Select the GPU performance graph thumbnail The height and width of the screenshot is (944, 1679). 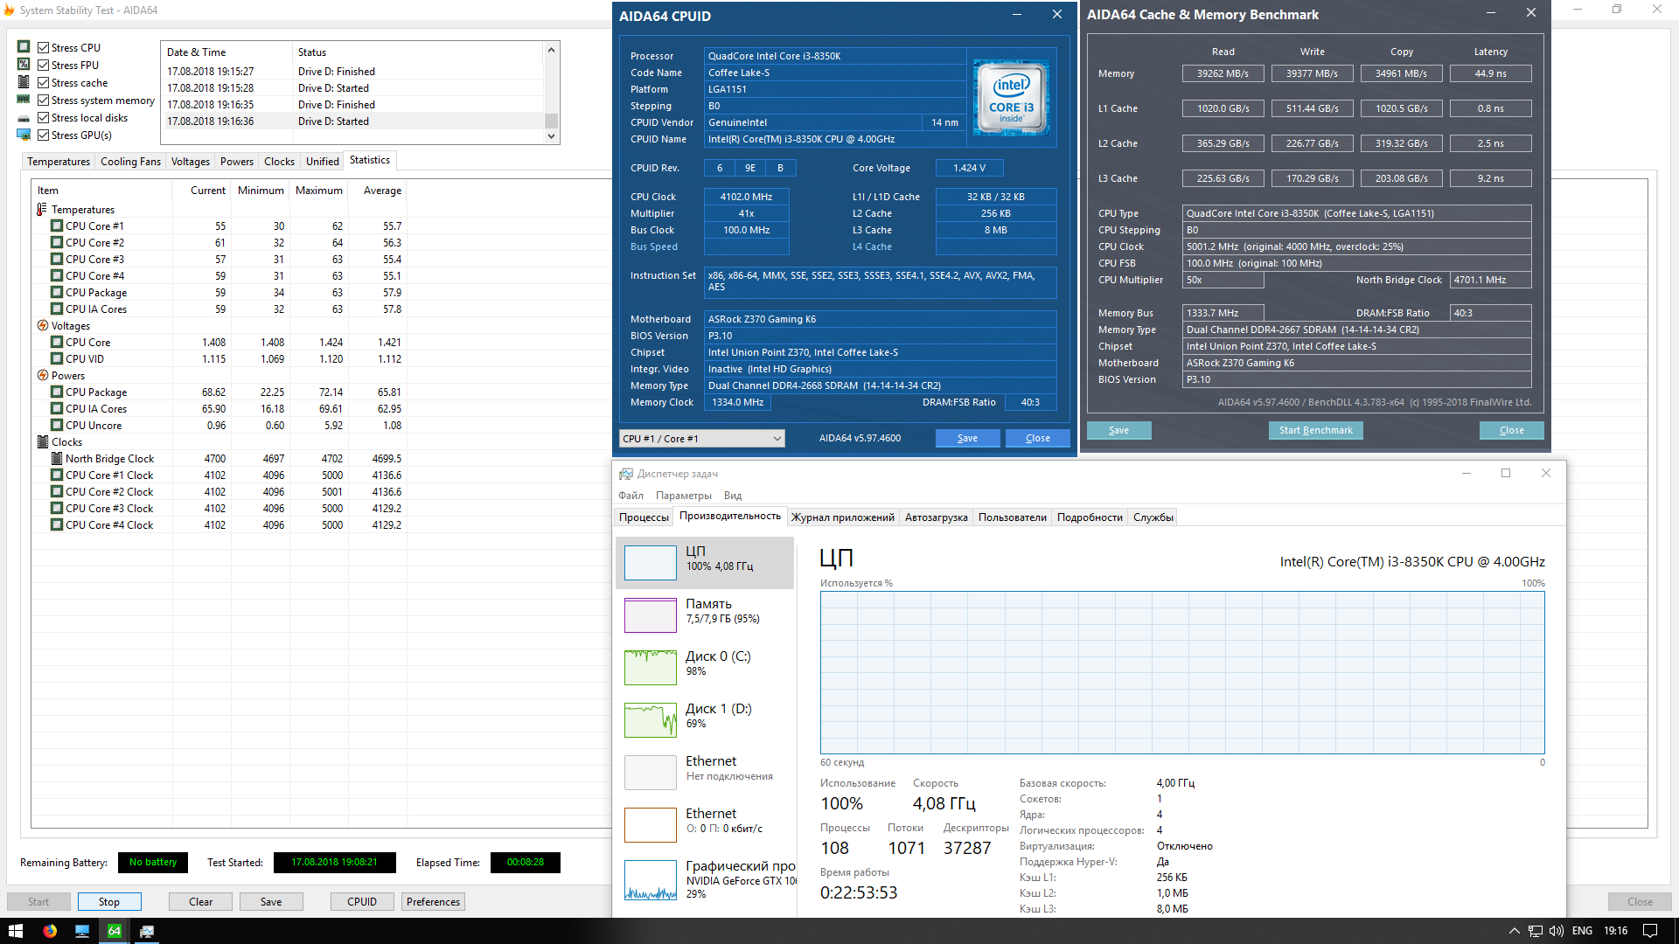(651, 879)
